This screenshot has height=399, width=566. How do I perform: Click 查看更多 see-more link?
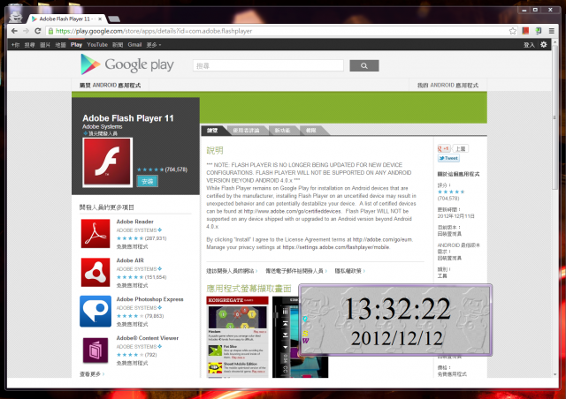click(x=92, y=374)
